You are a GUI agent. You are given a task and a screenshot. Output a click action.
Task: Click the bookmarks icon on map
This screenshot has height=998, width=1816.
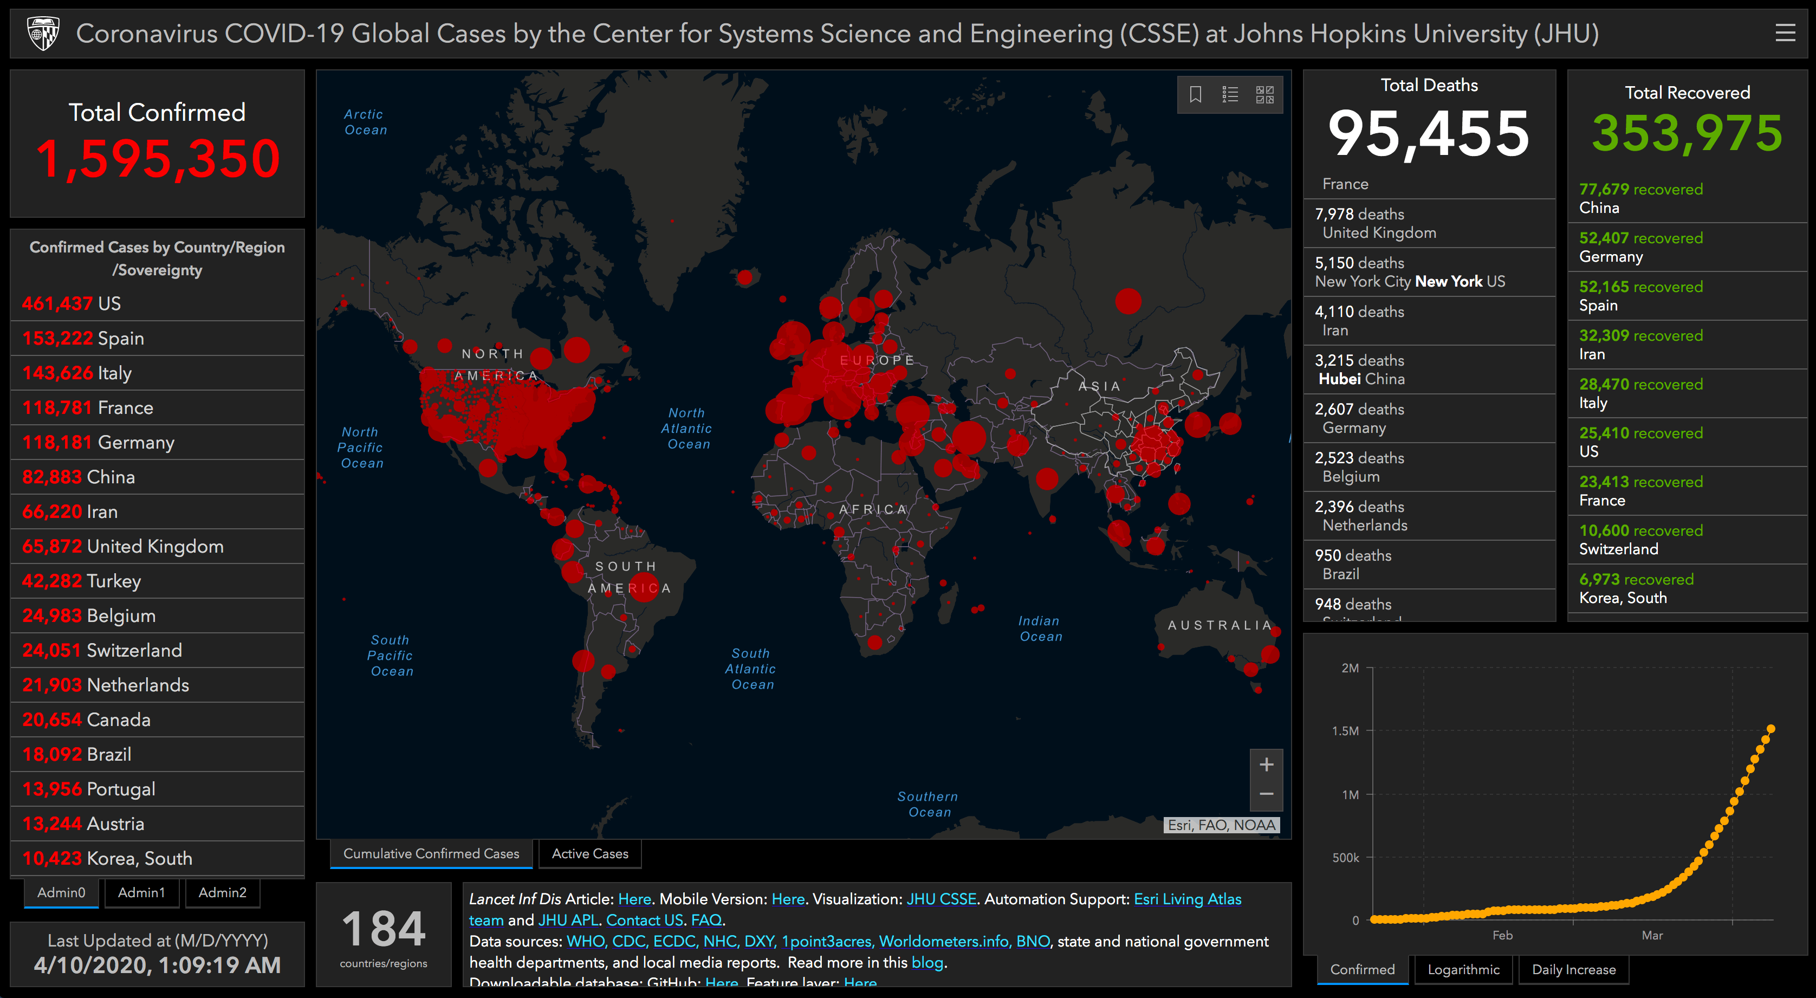[1195, 94]
